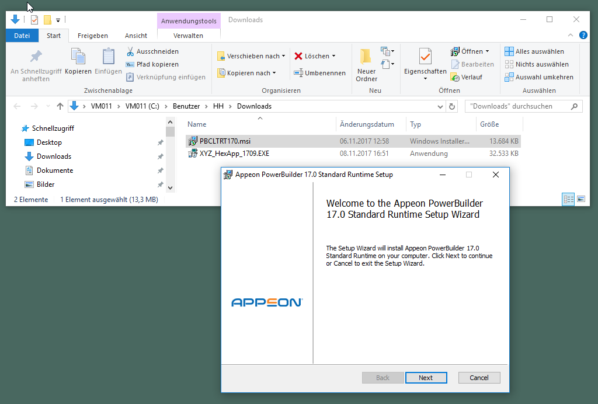Click the properties checkmark icon in title bar
This screenshot has width=598, height=404.
(34, 19)
